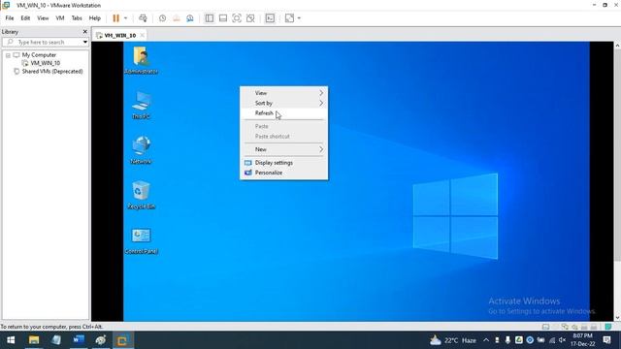This screenshot has height=349, width=621.
Task: Open the snapshot manager toolbar icon
Action: [190, 18]
